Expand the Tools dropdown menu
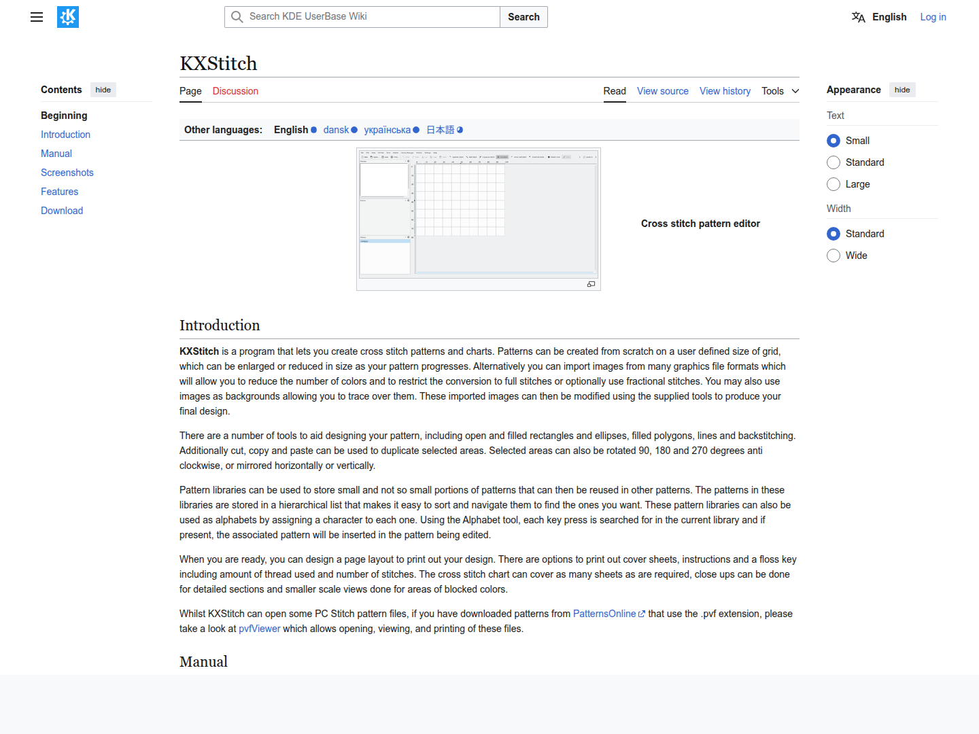The height and width of the screenshot is (734, 979). click(x=780, y=91)
